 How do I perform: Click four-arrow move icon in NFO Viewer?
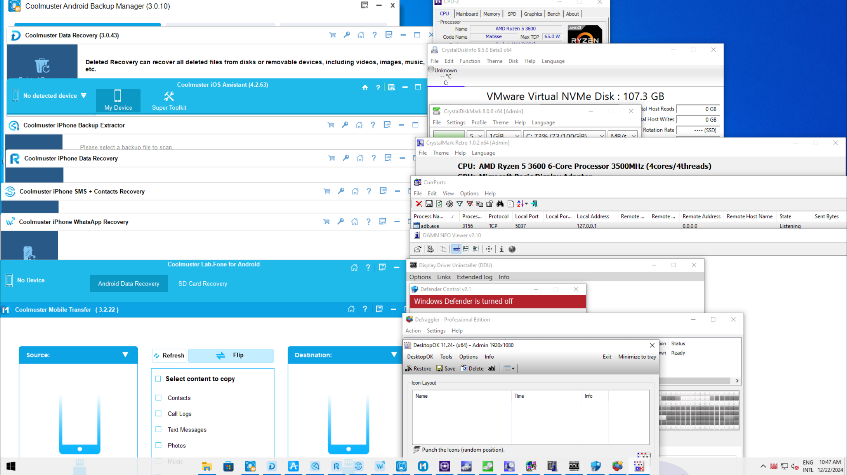tap(489, 249)
